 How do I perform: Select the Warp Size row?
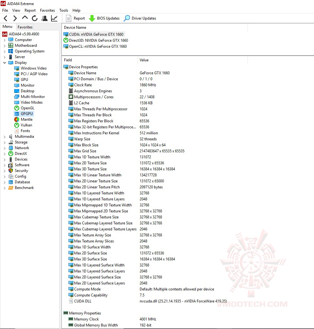[155, 139]
